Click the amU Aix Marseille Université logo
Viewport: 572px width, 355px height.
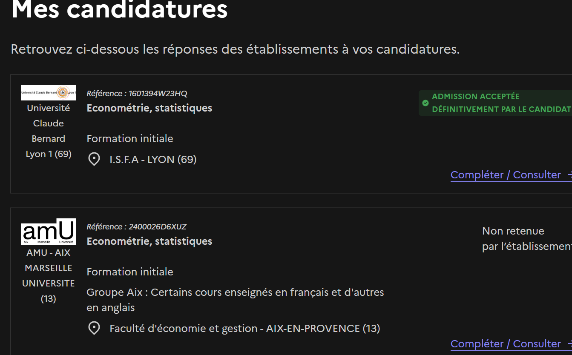point(49,232)
